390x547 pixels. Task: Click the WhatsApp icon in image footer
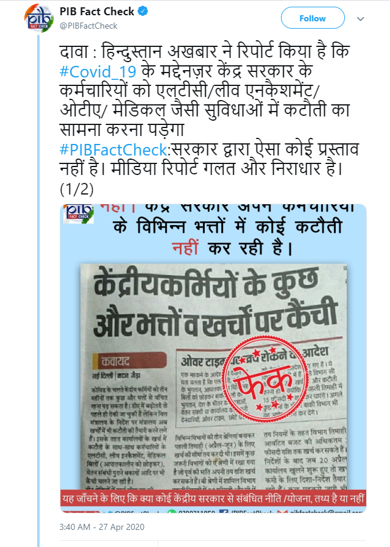pyautogui.click(x=171, y=512)
